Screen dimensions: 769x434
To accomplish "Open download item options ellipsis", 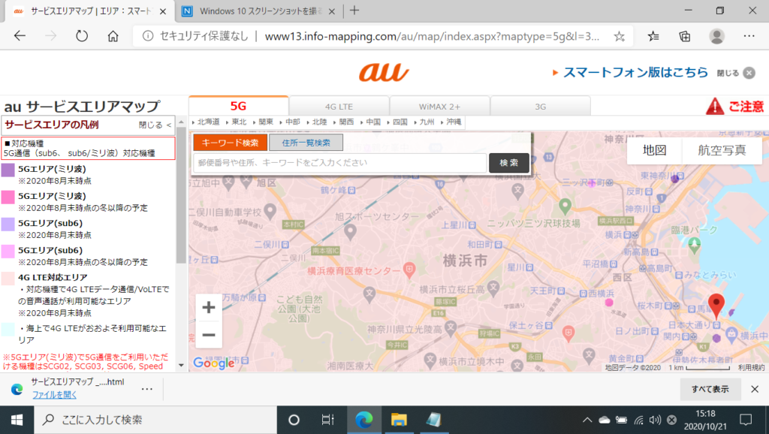I will pyautogui.click(x=146, y=389).
